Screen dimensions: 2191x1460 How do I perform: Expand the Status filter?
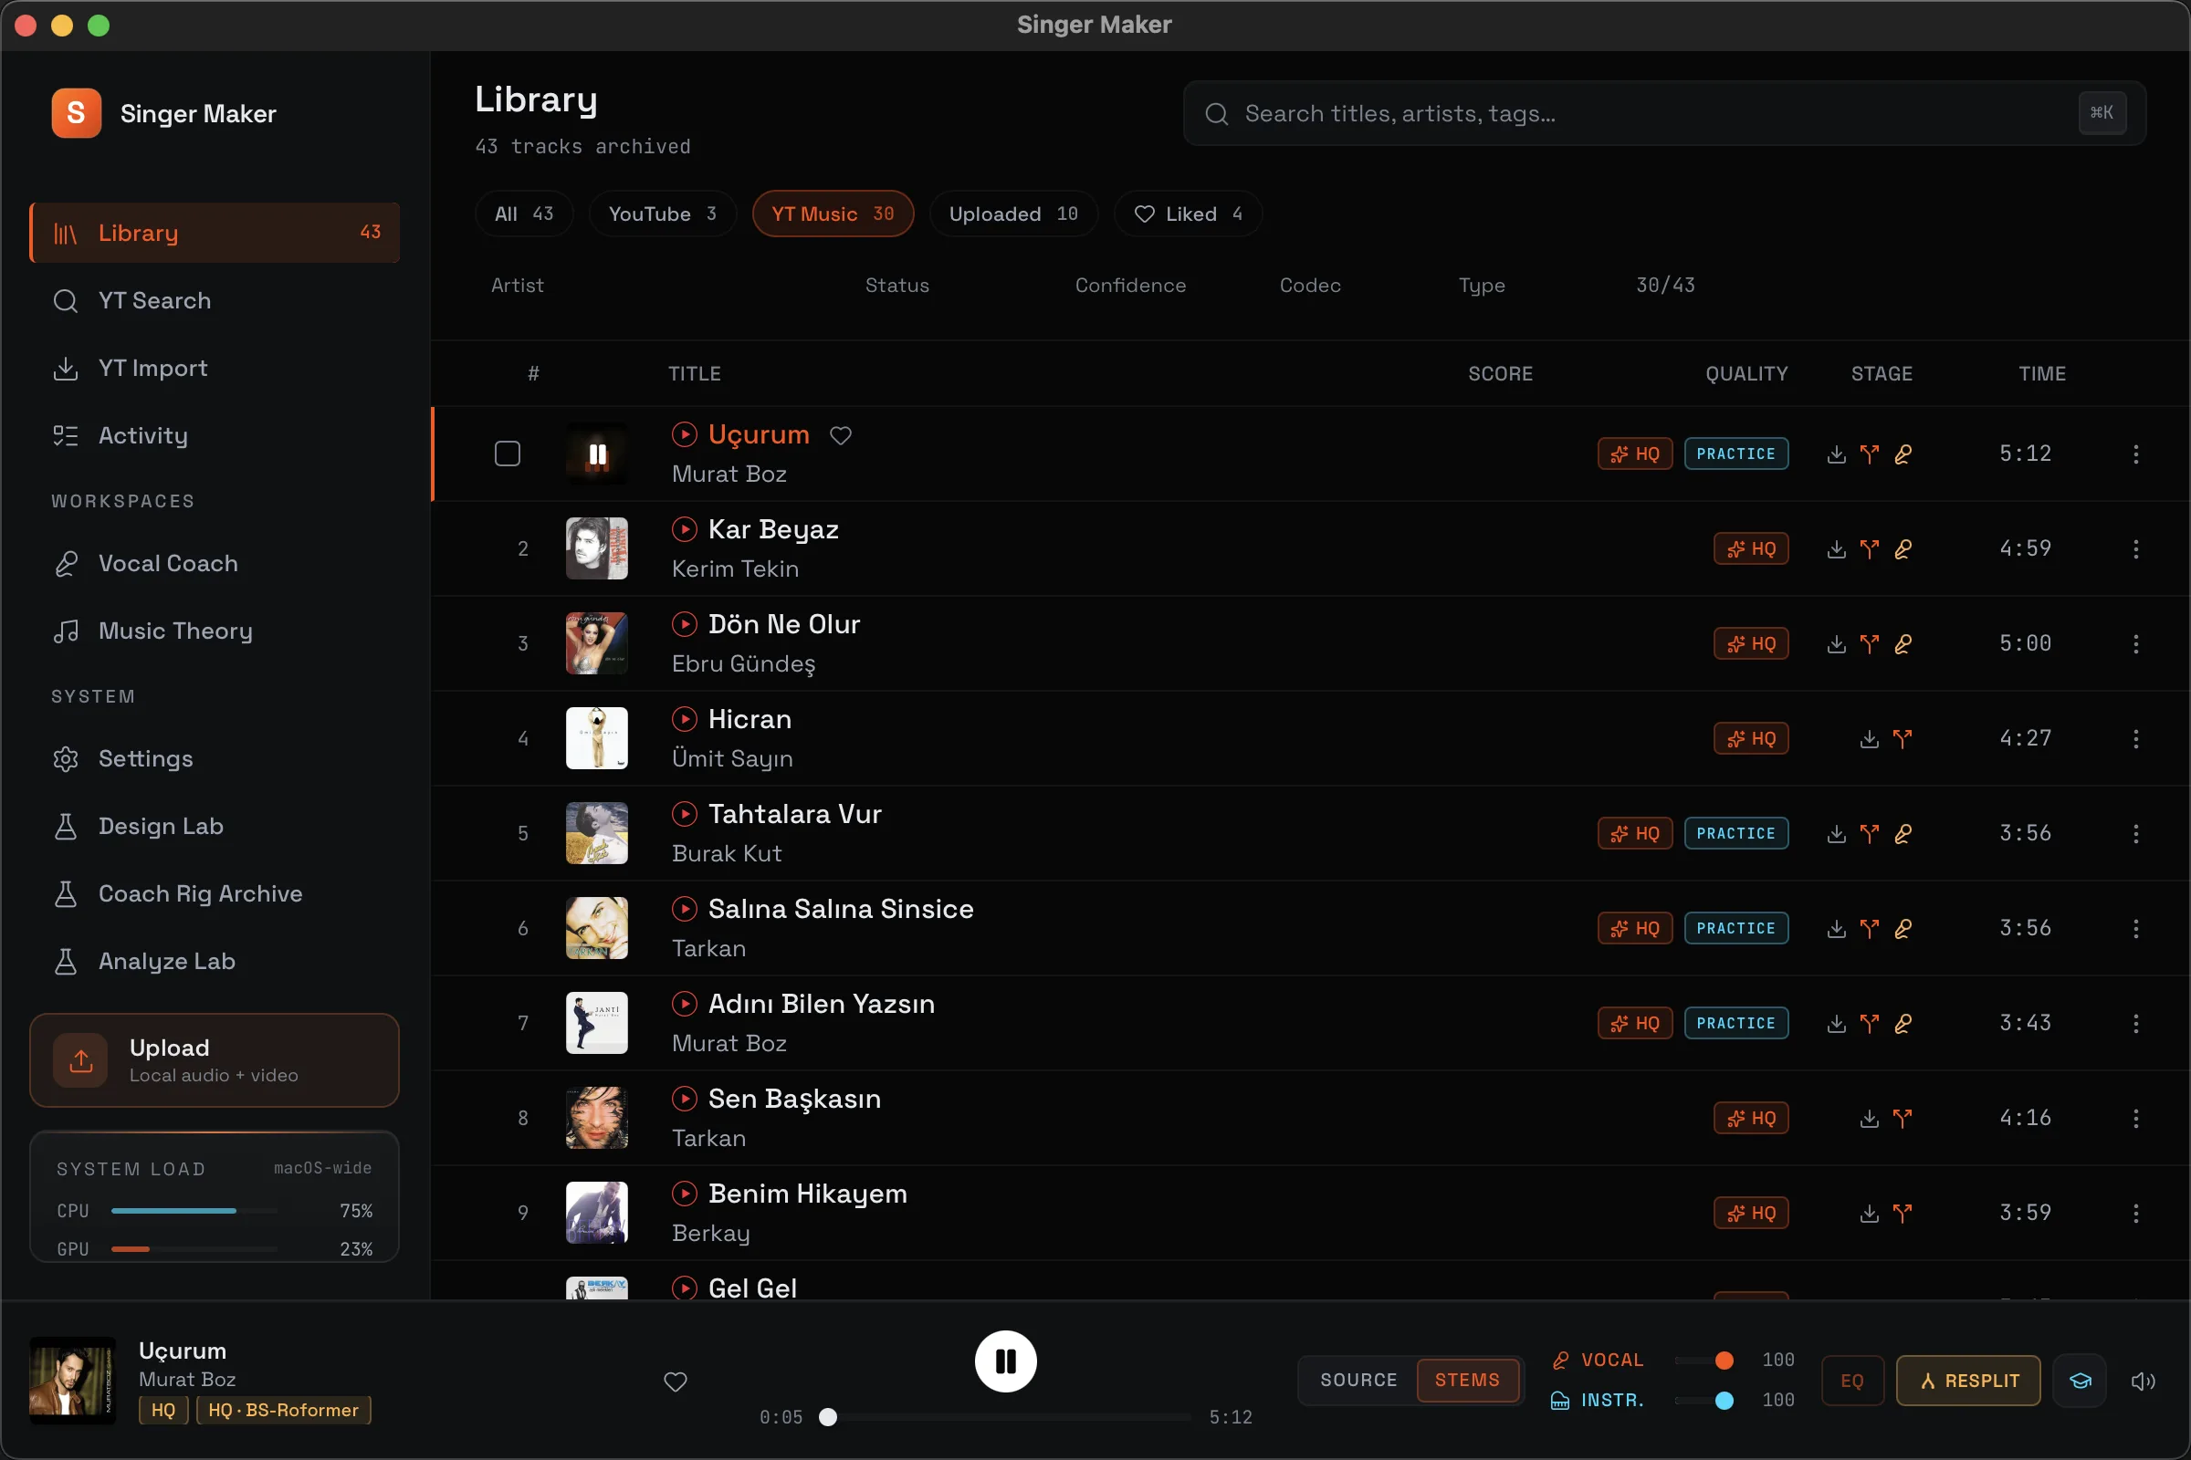[x=897, y=285]
